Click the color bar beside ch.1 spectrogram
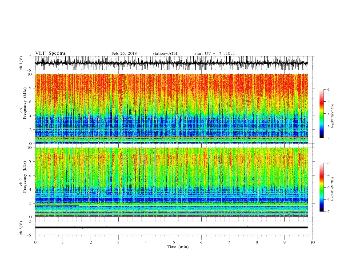Viewport: 352px width, 272px height. [x=322, y=114]
